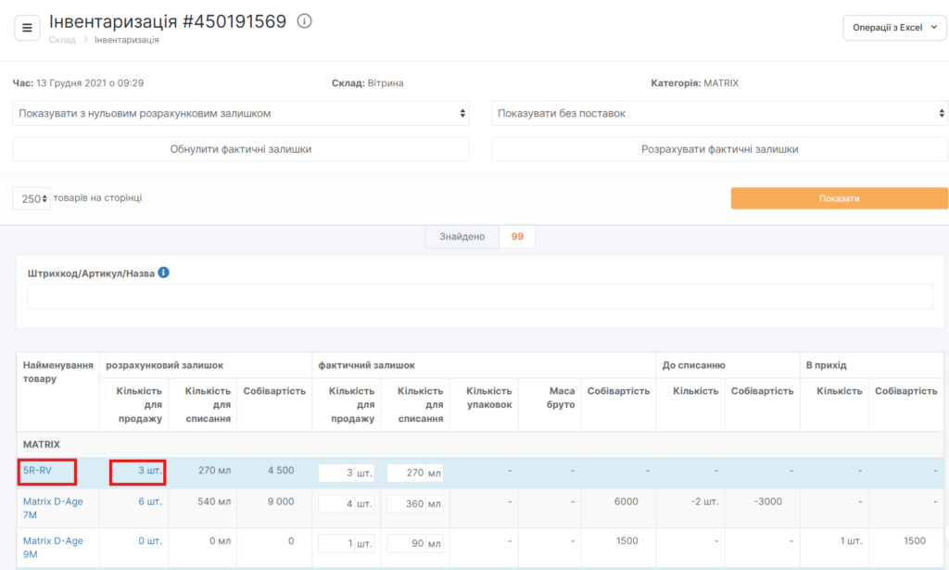This screenshot has height=570, width=949.
Task: Open the hamburger menu icon
Action: click(27, 28)
